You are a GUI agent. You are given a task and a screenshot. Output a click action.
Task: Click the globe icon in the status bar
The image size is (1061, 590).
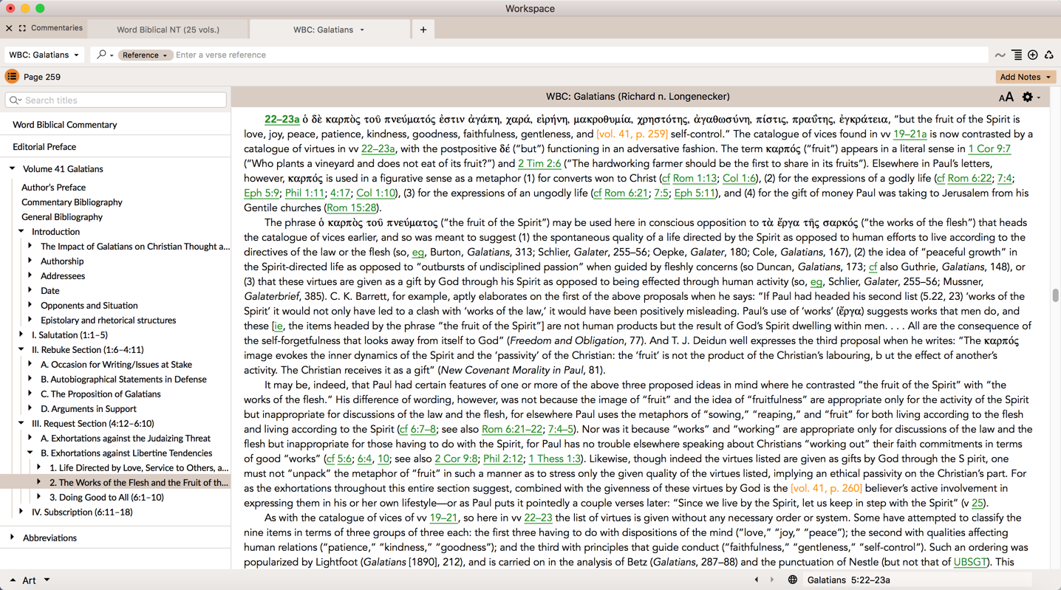click(792, 580)
